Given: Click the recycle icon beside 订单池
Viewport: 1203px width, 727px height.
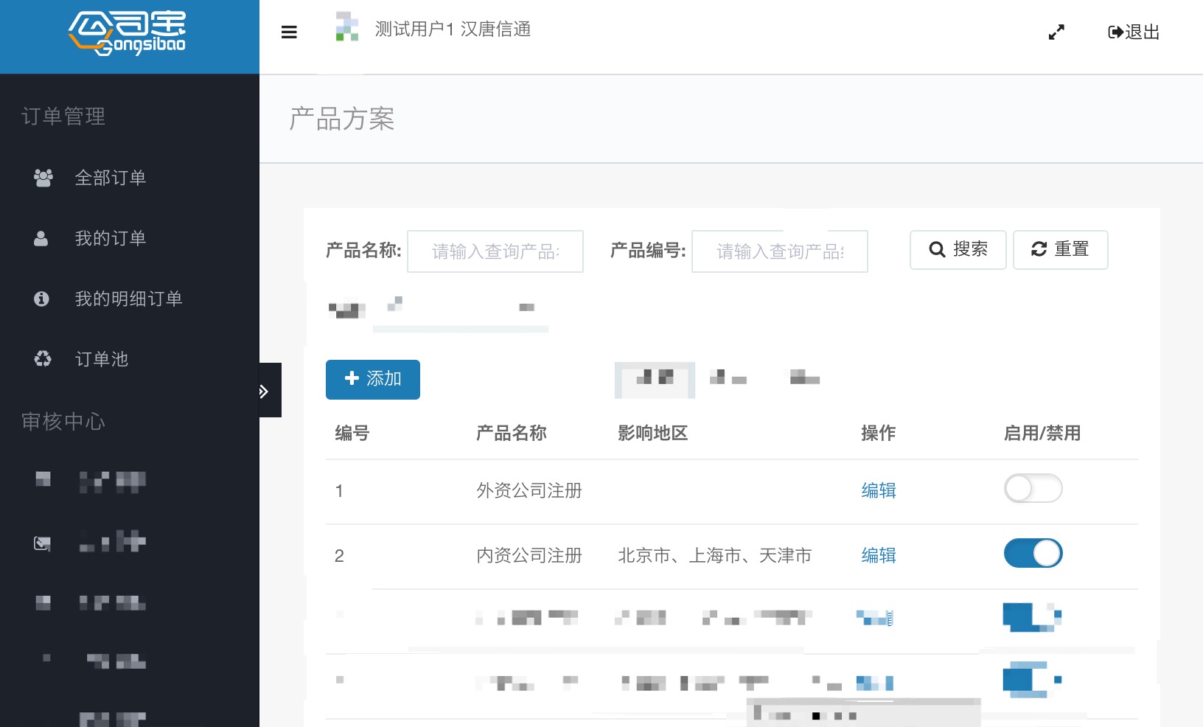Looking at the screenshot, I should 43,359.
